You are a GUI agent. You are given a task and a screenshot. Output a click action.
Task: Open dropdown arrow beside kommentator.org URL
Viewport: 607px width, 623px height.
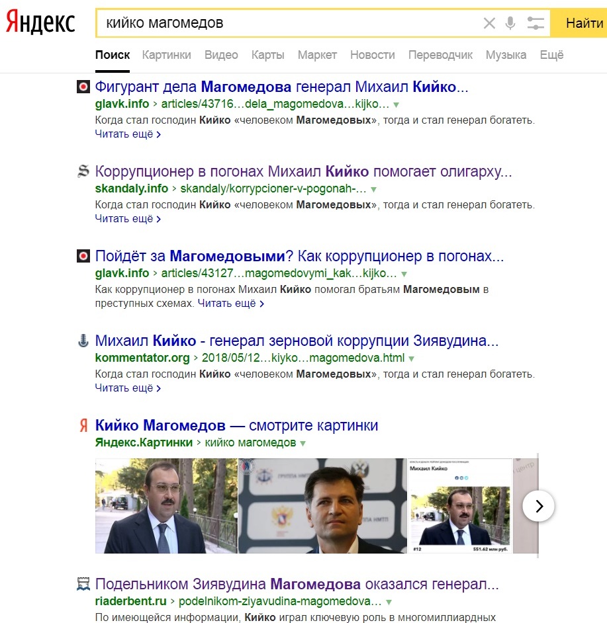[x=412, y=359]
